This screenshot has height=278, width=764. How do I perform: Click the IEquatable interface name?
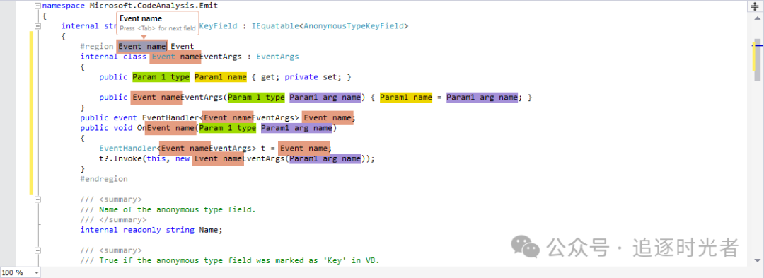[x=274, y=25]
